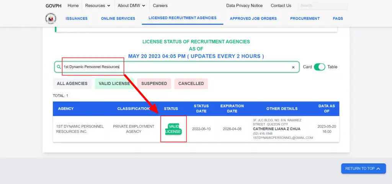This screenshot has width=392, height=184.
Task: Filter by Cancelled agencies
Action: coord(191,84)
